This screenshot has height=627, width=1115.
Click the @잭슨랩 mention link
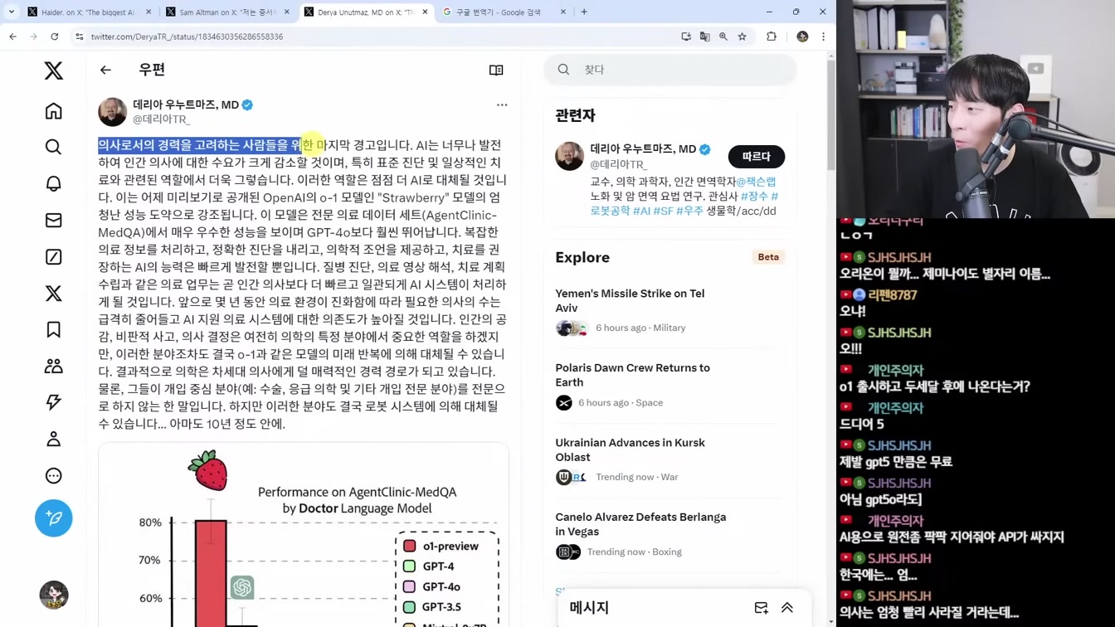tap(756, 181)
